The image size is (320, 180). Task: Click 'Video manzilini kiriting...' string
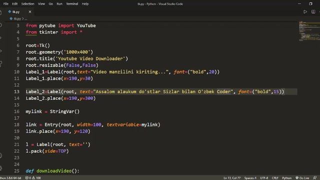[x=129, y=72]
